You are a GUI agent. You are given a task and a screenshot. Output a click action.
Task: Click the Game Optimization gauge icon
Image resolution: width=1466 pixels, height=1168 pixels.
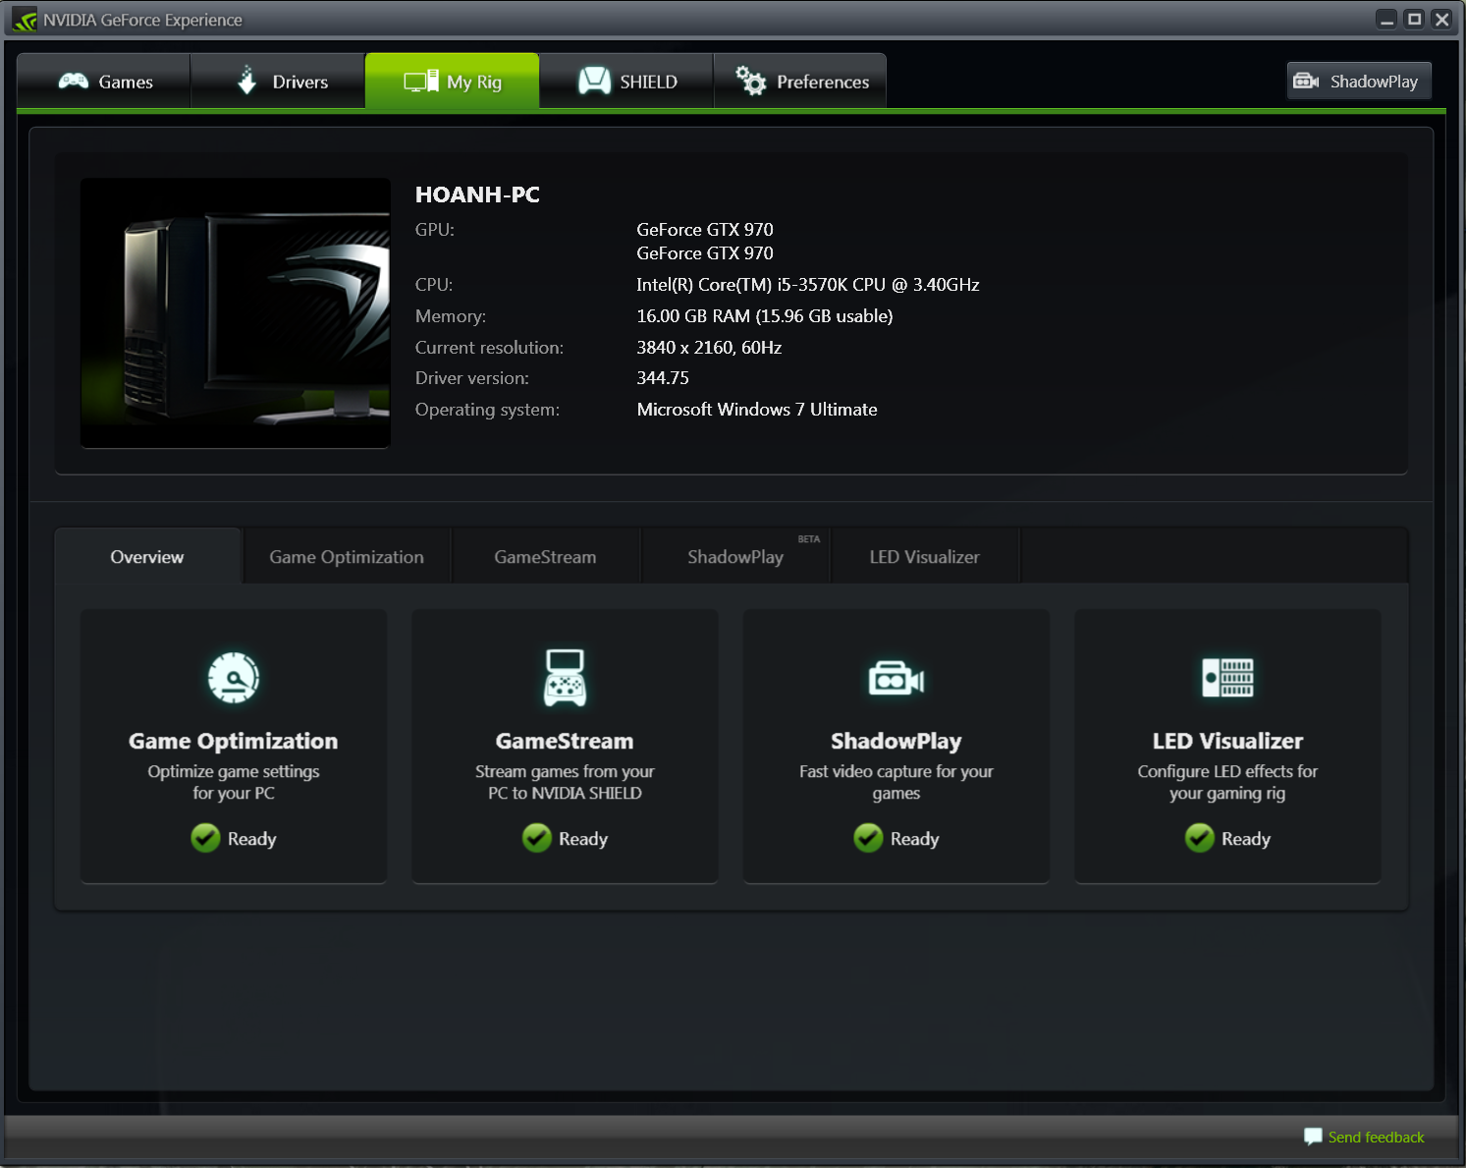234,678
